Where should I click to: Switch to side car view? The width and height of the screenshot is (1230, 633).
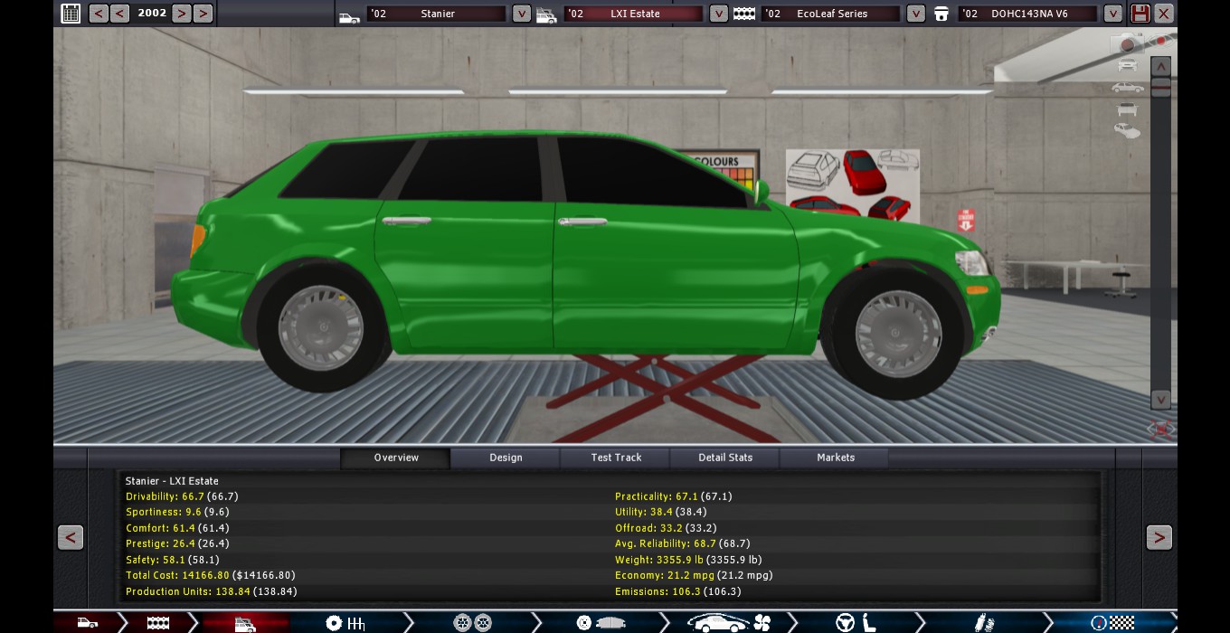click(1128, 88)
